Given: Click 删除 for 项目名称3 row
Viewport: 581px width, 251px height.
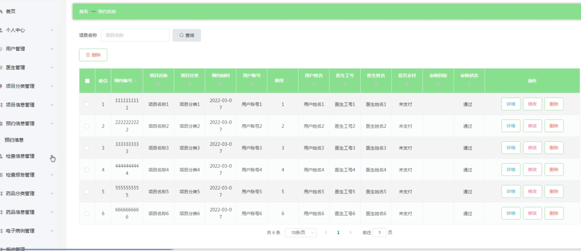Looking at the screenshot, I should point(554,148).
